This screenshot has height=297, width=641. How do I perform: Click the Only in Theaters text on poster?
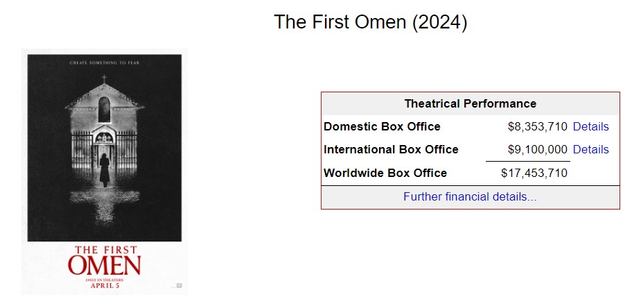click(104, 278)
